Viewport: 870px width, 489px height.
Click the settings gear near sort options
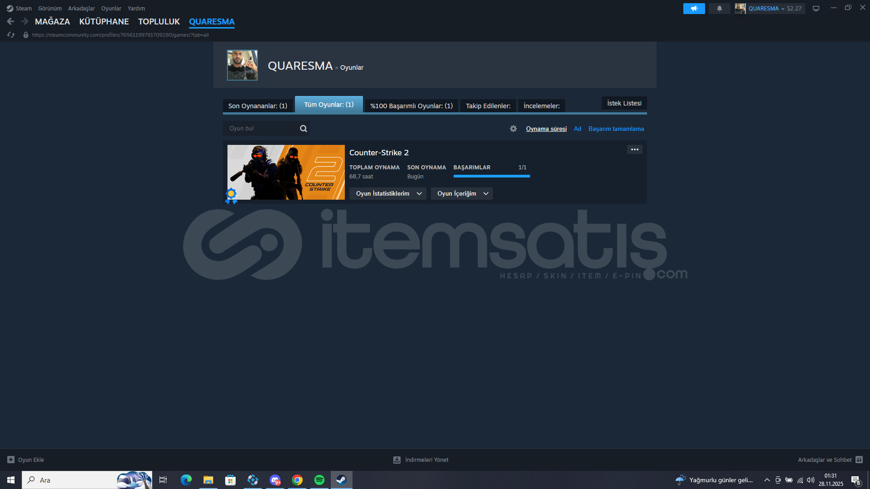click(x=513, y=129)
